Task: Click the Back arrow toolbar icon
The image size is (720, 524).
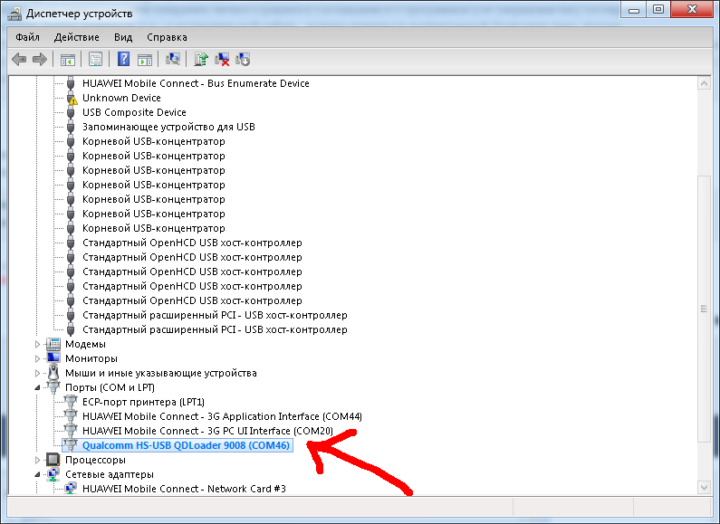Action: tap(18, 60)
